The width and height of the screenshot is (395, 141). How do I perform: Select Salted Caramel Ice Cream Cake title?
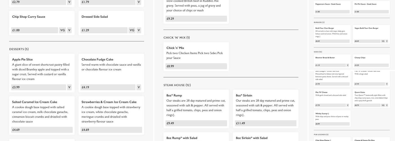(34, 102)
